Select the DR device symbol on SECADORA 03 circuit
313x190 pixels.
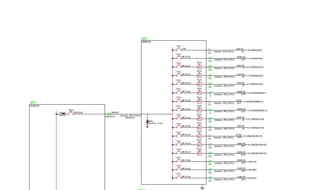point(199,153)
